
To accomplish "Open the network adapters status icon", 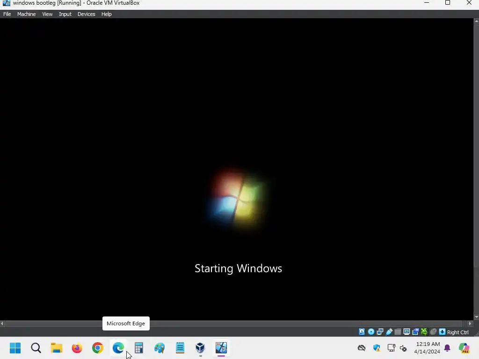I will 380,332.
